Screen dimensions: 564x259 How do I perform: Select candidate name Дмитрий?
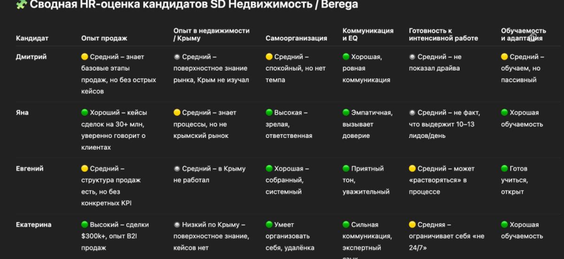31,57
